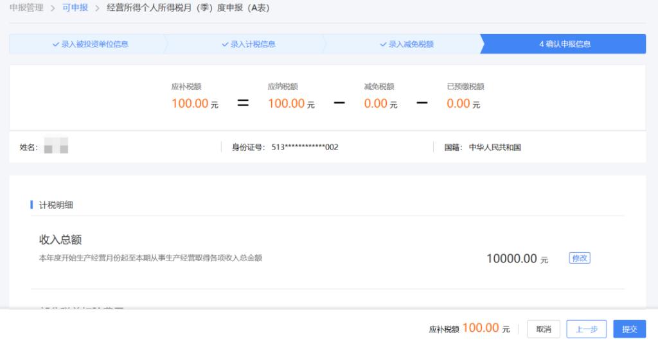The width and height of the screenshot is (658, 342).
Task: Go to 申报管理 breadcrumb
Action: coord(26,8)
